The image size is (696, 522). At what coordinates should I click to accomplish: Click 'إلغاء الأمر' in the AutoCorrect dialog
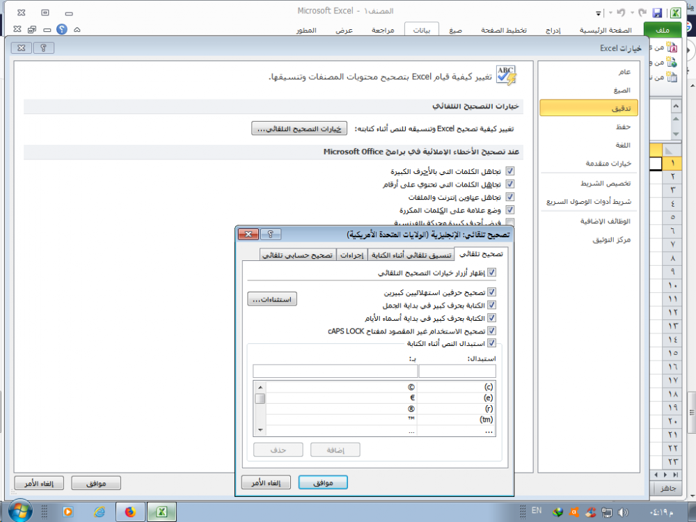click(266, 482)
